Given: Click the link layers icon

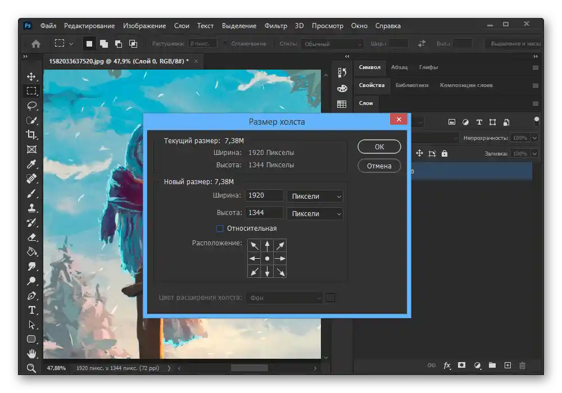Looking at the screenshot, I should tap(432, 365).
